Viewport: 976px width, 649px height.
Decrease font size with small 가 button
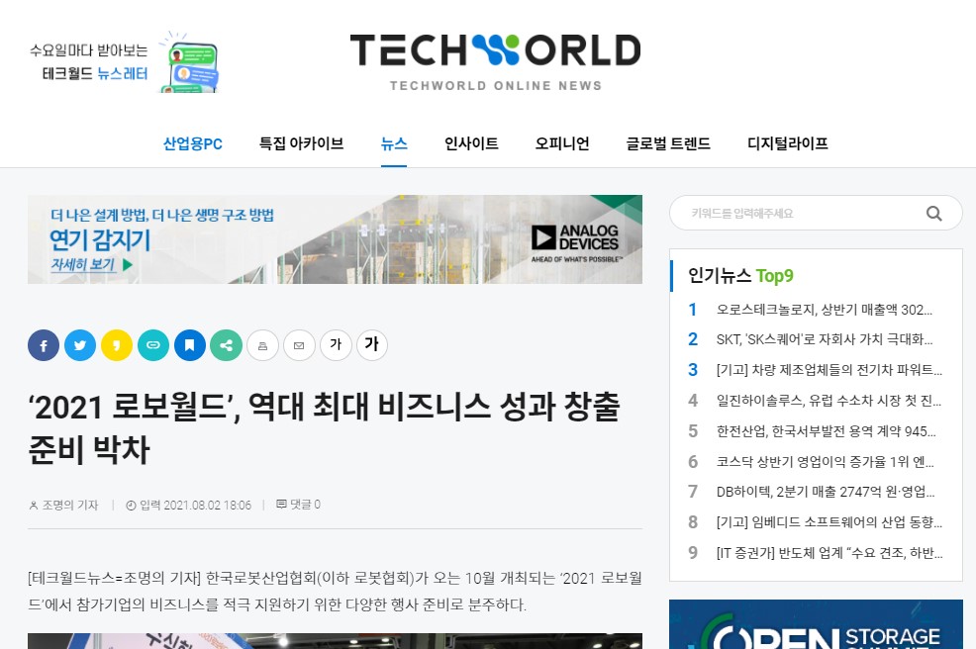(337, 345)
